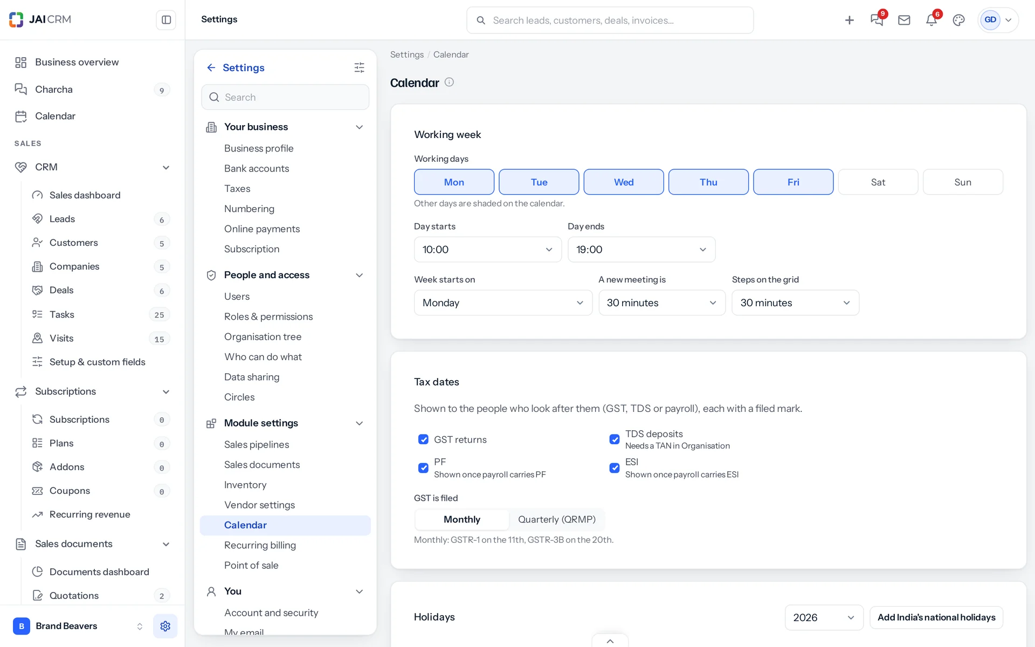The width and height of the screenshot is (1035, 647).
Task: Toggle Sun as a working day
Action: tap(963, 182)
